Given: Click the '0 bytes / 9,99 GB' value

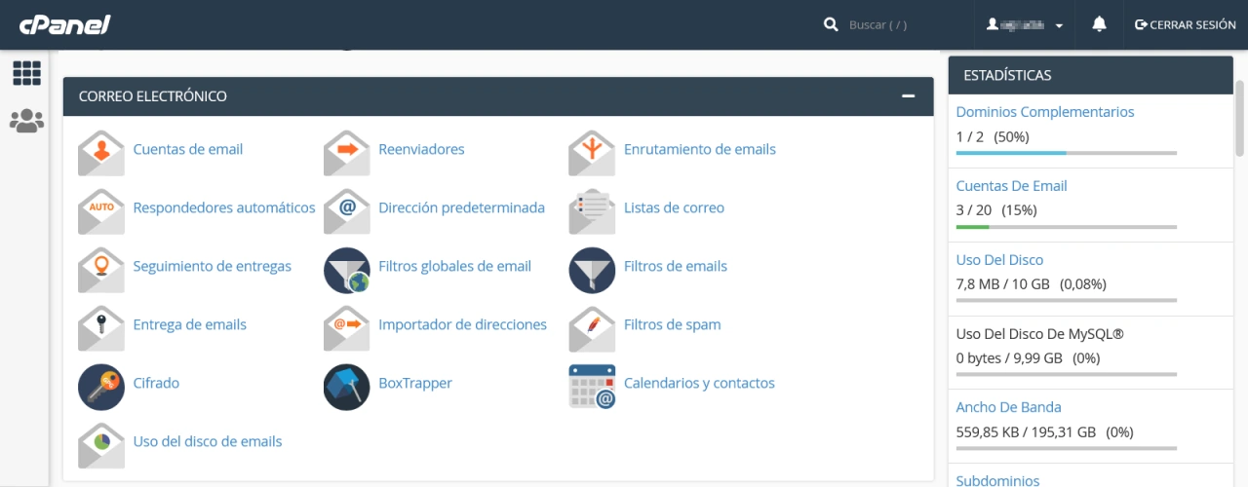Looking at the screenshot, I should click(1009, 358).
